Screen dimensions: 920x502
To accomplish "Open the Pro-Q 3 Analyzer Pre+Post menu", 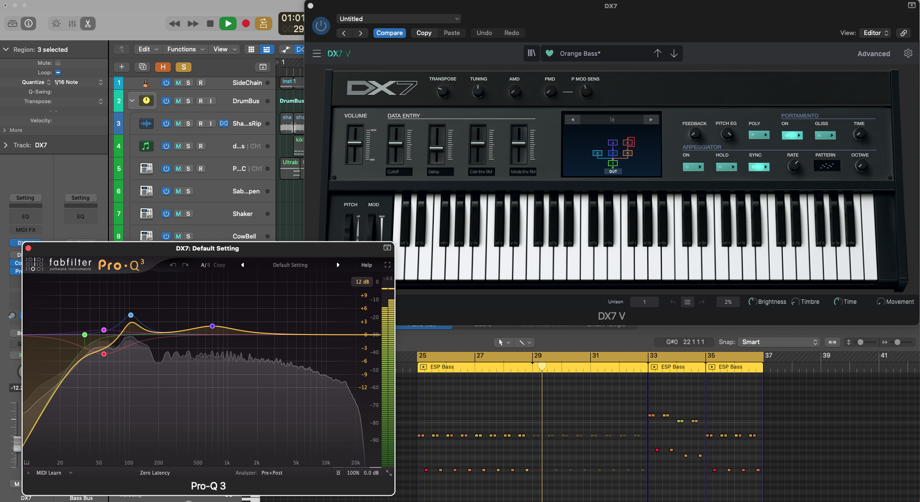I will point(272,473).
